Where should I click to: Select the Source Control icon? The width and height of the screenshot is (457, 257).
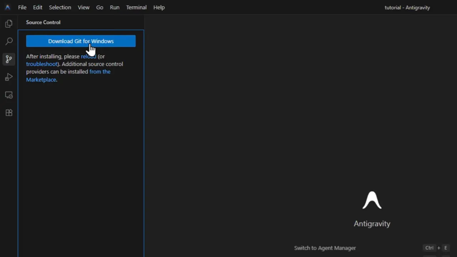[9, 59]
